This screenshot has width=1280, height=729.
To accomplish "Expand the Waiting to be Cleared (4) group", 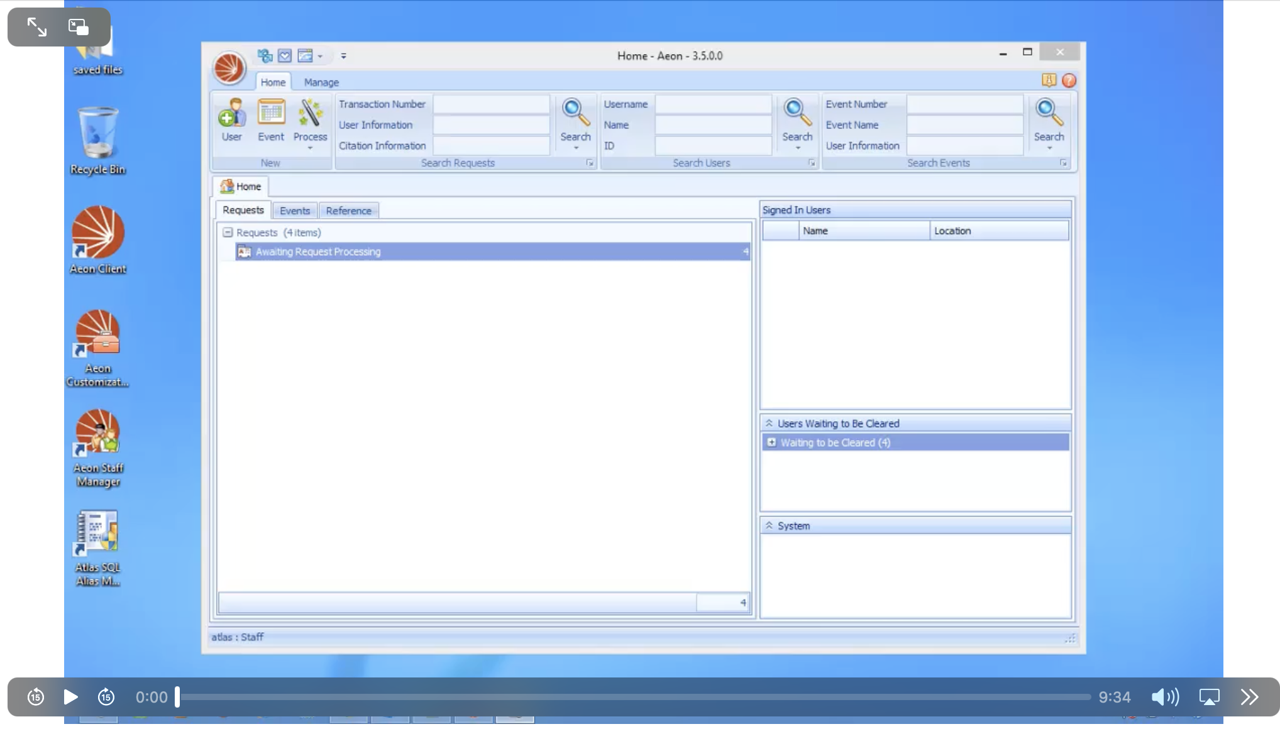I will click(772, 442).
